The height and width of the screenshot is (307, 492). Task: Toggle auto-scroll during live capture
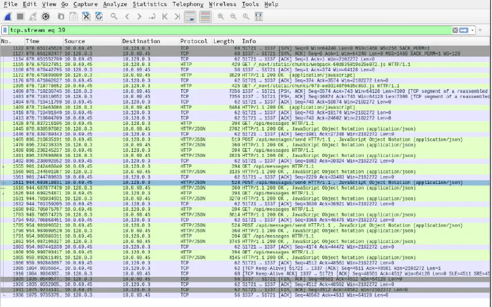click(x=191, y=16)
